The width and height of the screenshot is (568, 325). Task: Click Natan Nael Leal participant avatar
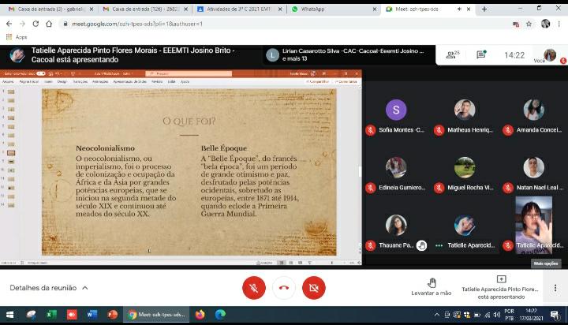pyautogui.click(x=533, y=167)
